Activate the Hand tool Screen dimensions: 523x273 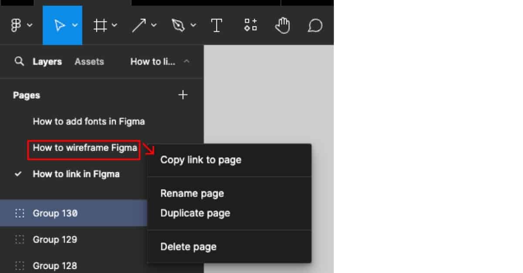[x=282, y=25]
